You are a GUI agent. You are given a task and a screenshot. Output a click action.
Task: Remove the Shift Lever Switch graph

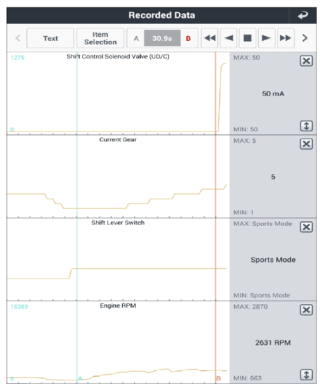click(x=306, y=227)
